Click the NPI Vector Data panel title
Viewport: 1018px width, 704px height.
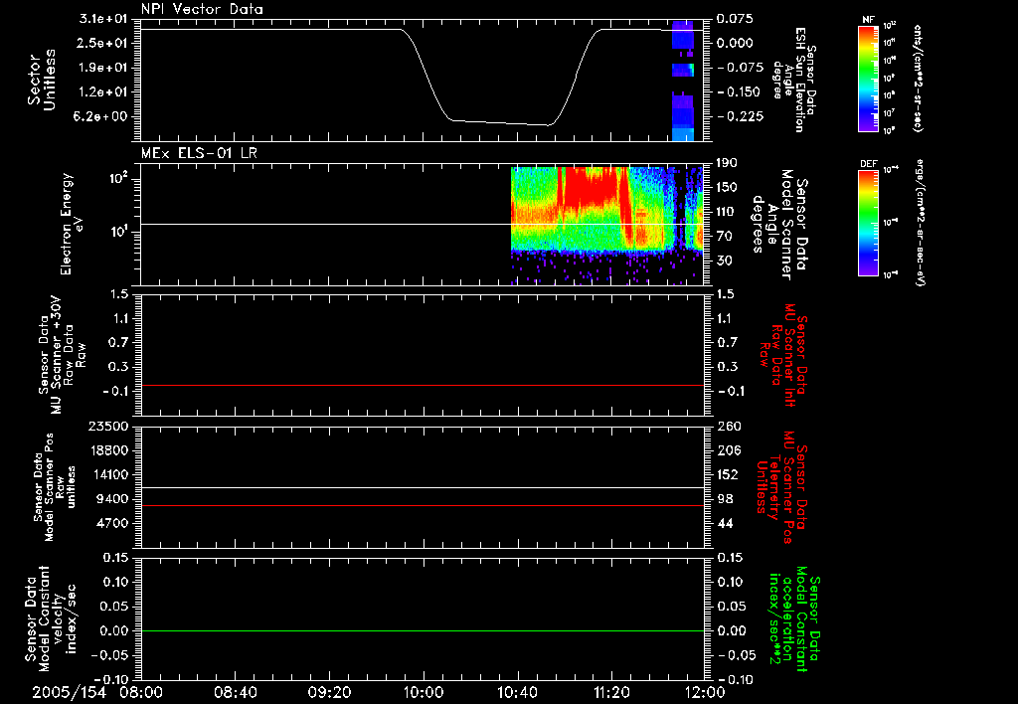[203, 9]
